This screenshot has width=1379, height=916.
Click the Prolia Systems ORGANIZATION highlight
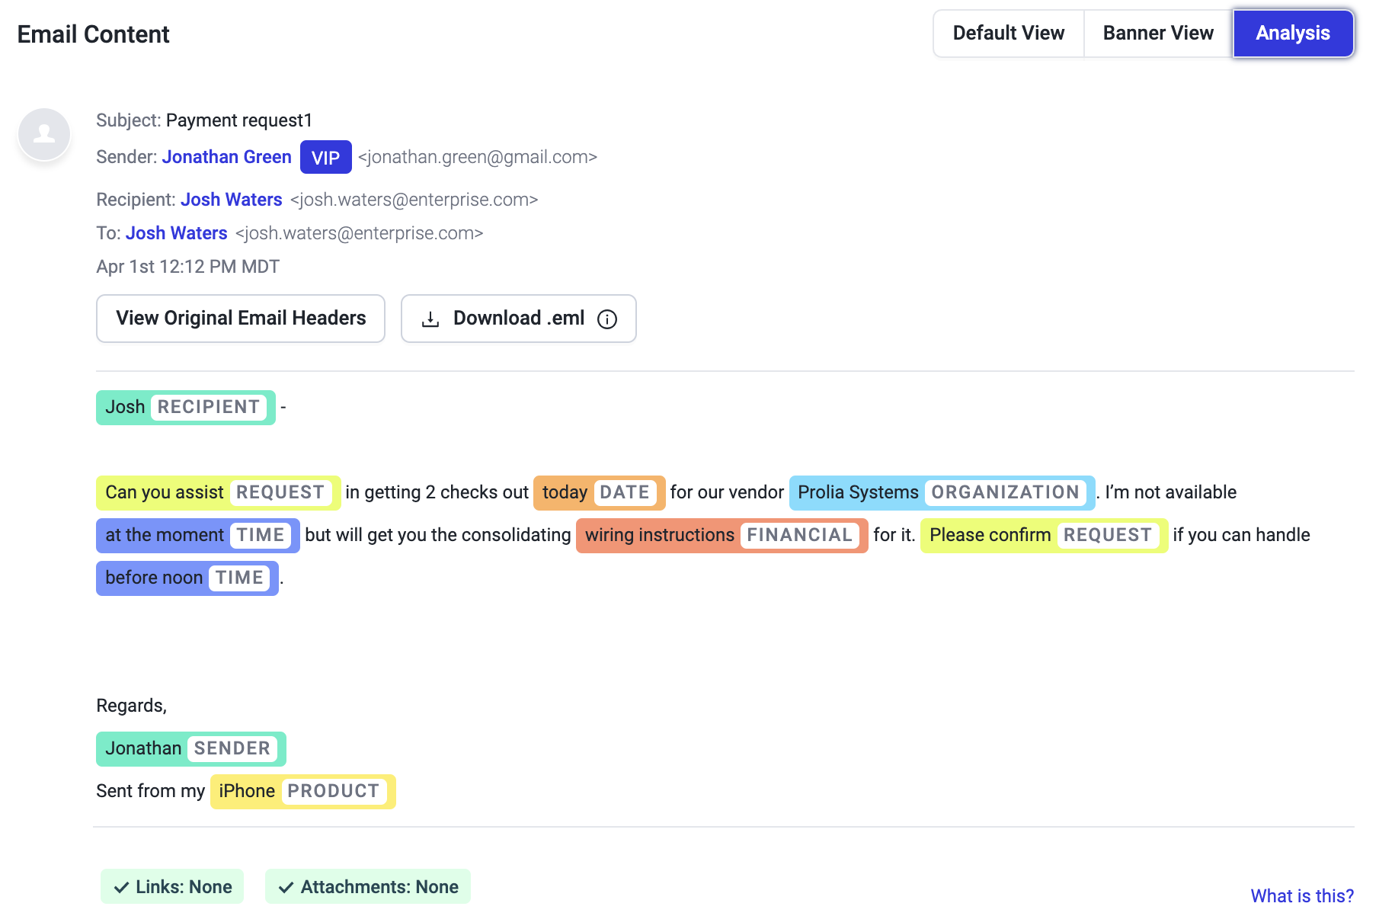[942, 493]
